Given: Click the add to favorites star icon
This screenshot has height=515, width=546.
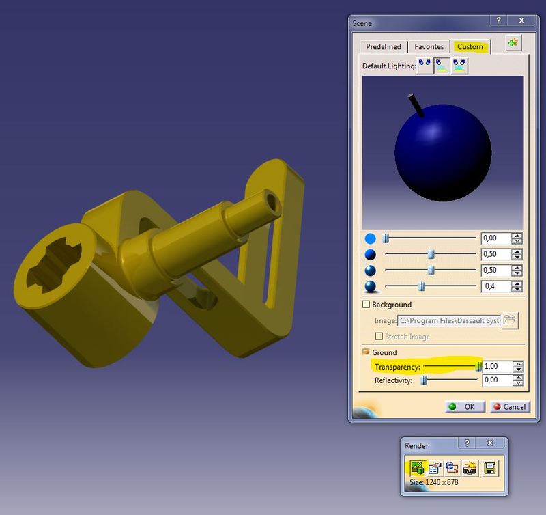Looking at the screenshot, I should click(x=513, y=42).
